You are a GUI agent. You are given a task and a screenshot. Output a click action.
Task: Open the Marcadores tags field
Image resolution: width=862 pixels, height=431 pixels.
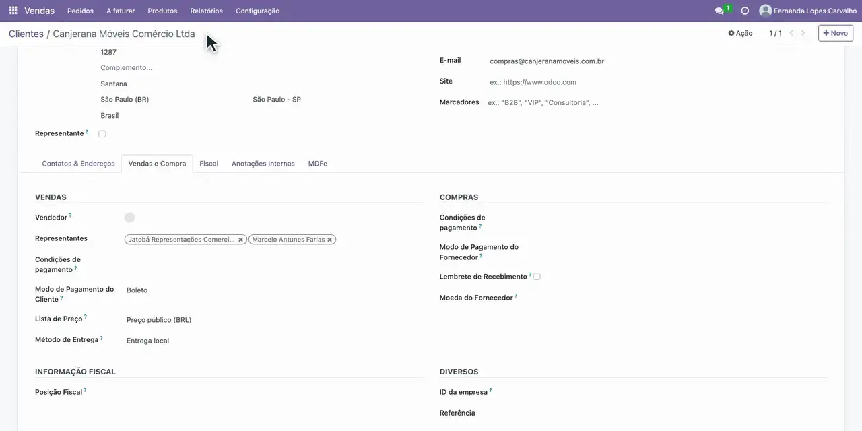click(x=657, y=103)
